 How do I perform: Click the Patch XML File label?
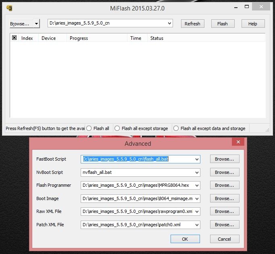50,225
